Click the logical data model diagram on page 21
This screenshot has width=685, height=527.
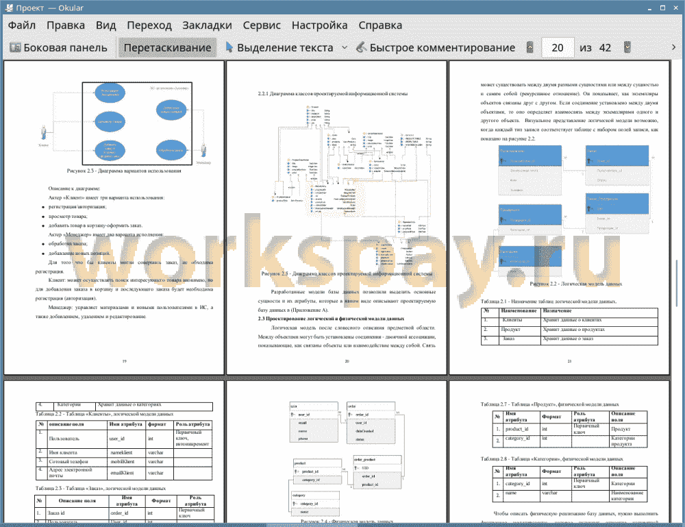coord(575,211)
